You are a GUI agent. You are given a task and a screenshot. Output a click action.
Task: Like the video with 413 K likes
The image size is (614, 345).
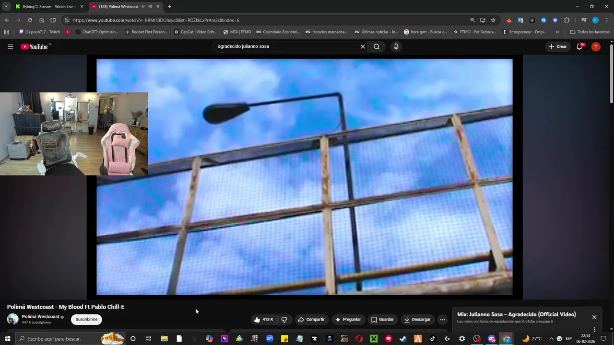263,320
